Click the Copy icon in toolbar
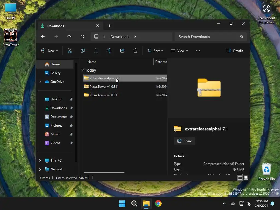This screenshot has height=210, width=280. point(83,51)
